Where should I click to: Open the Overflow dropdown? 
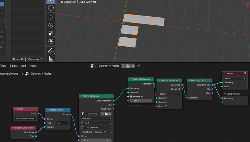96,118
